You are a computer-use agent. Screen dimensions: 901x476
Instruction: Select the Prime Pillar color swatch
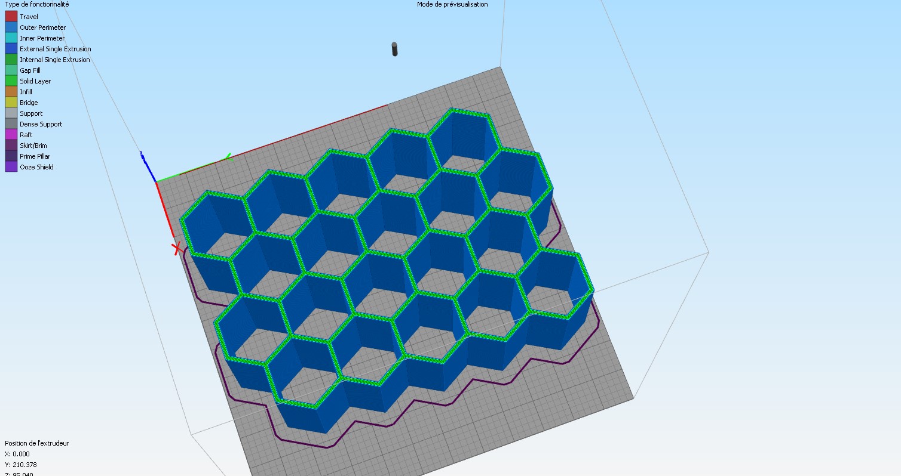pyautogui.click(x=11, y=156)
